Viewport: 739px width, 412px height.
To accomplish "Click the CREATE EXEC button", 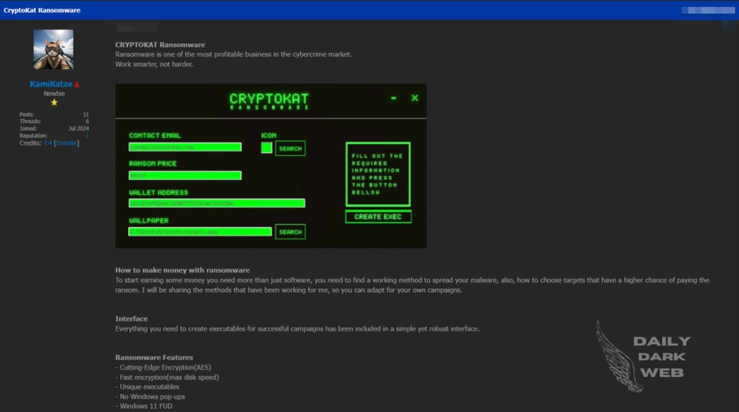I will (x=378, y=216).
